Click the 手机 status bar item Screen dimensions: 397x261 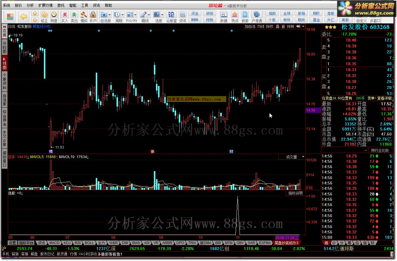[6, 254]
